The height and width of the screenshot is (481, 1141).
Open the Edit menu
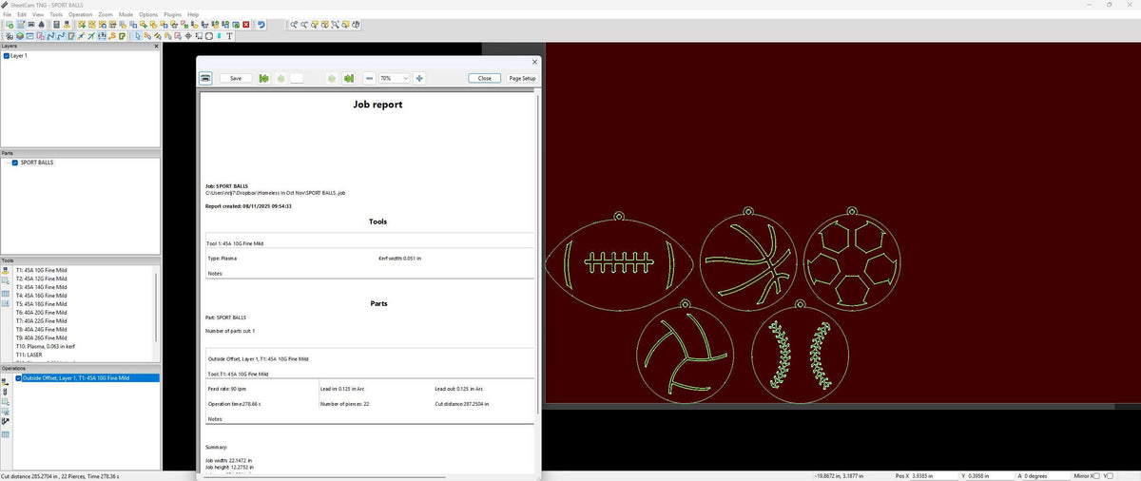22,15
